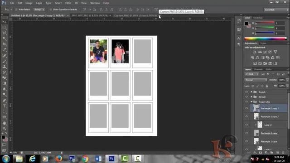Click the RGB color spectrum bar
This screenshot has width=290, height=163.
(x=266, y=38)
